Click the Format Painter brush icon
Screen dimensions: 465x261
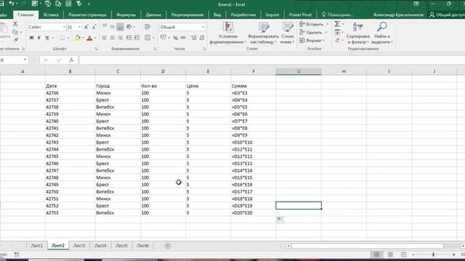15,40
